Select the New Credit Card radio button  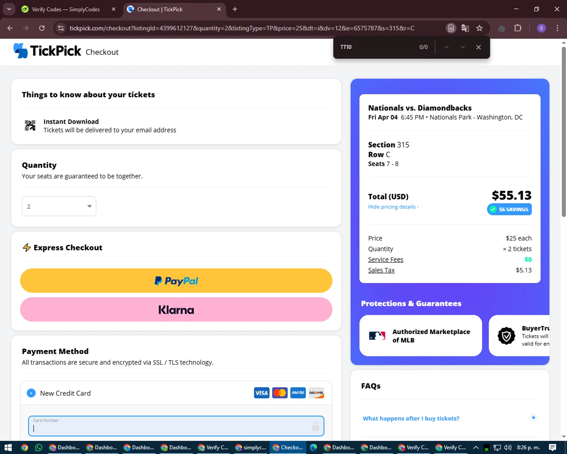tap(31, 393)
